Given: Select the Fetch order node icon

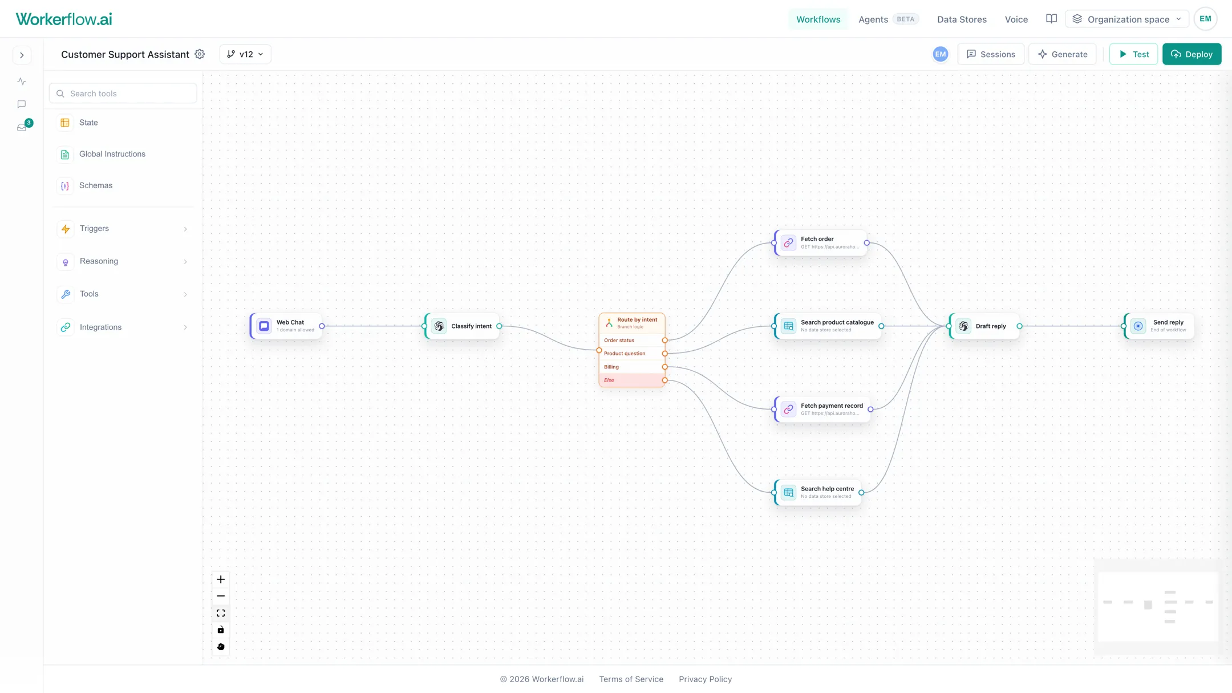Looking at the screenshot, I should tap(788, 243).
